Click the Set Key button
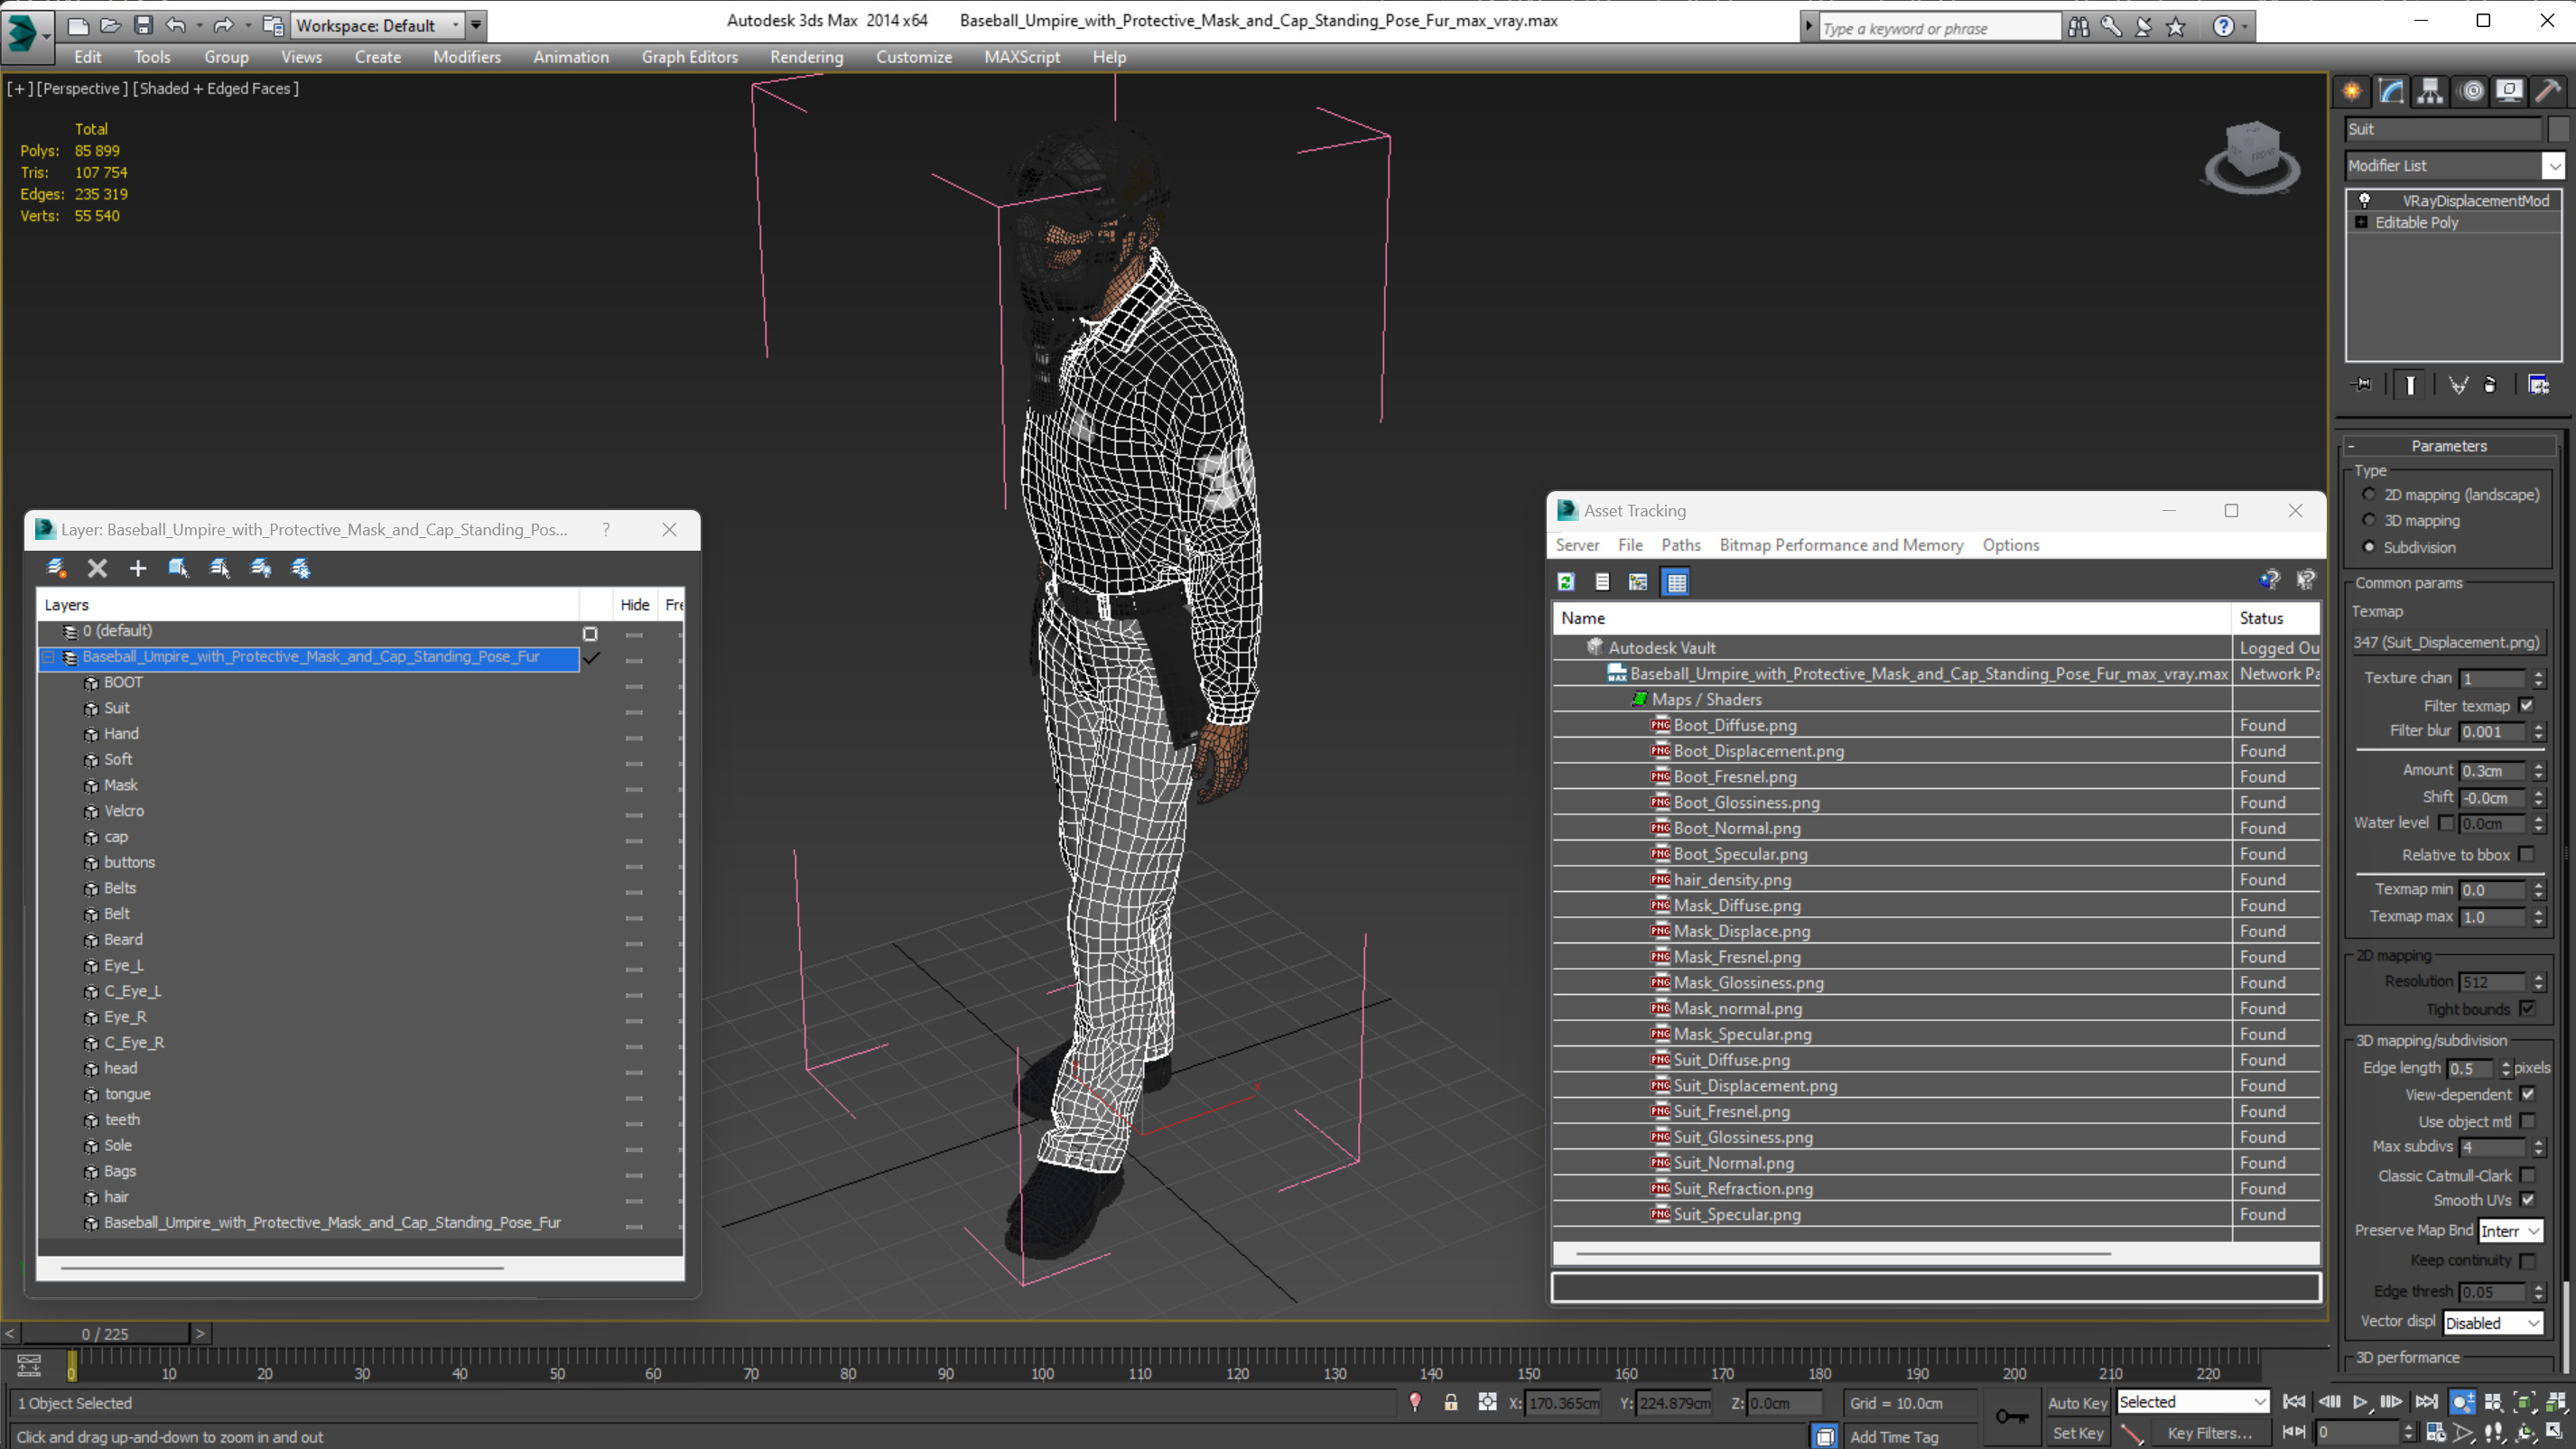The height and width of the screenshot is (1449, 2576). click(2077, 1432)
